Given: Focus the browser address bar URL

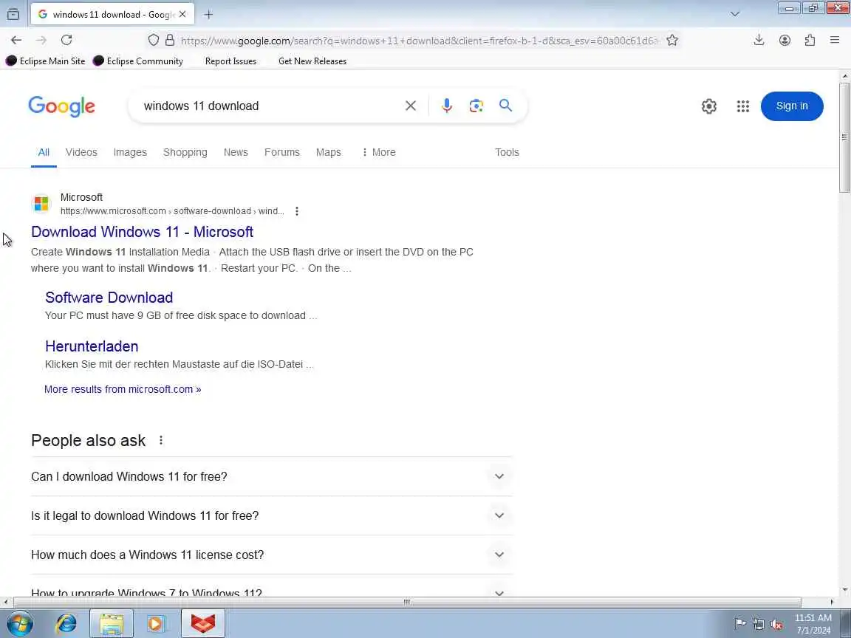Looking at the screenshot, I should click(419, 41).
